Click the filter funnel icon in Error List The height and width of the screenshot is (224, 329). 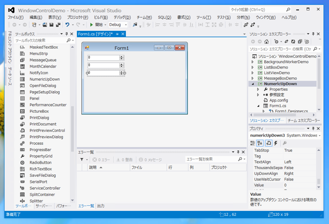tap(82, 159)
